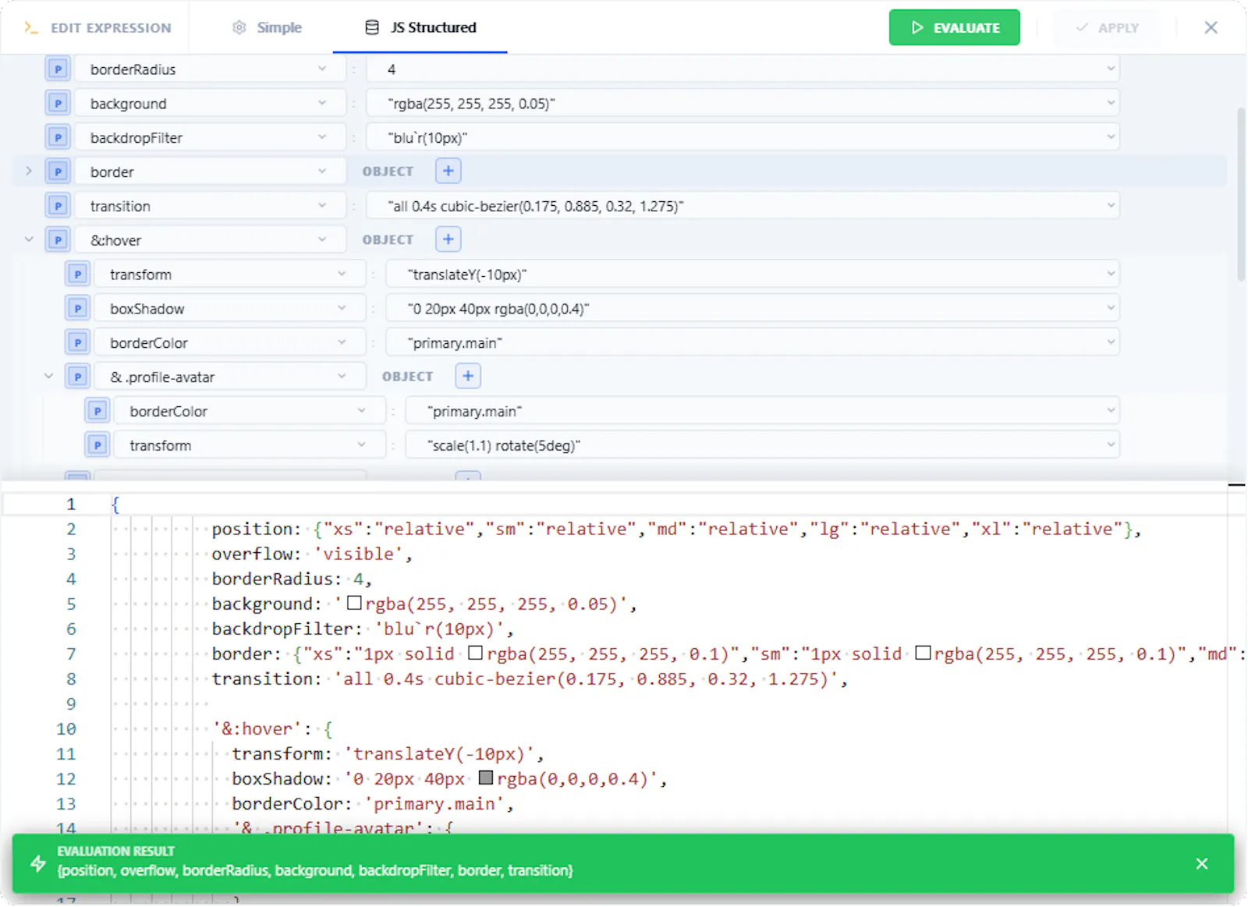Open the background property name dropdown
The width and height of the screenshot is (1248, 907).
coord(321,103)
